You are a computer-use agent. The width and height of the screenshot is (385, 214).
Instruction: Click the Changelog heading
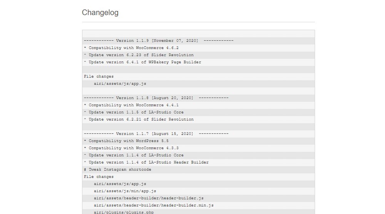pyautogui.click(x=100, y=13)
